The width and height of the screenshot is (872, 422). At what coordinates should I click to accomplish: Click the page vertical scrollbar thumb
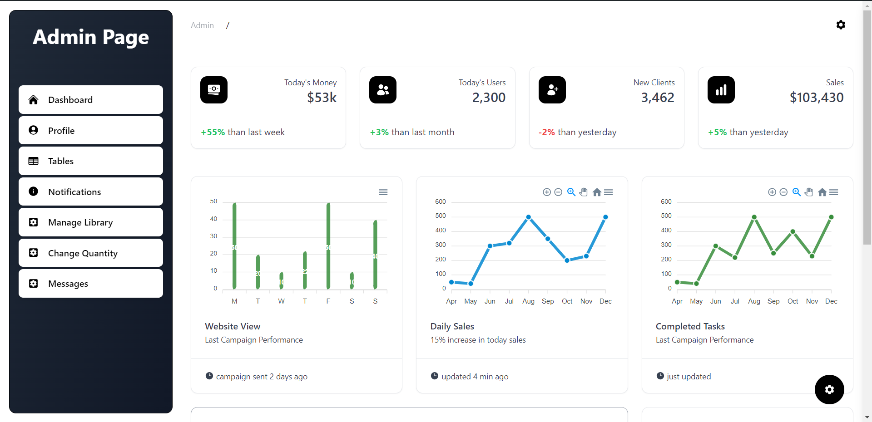867,127
